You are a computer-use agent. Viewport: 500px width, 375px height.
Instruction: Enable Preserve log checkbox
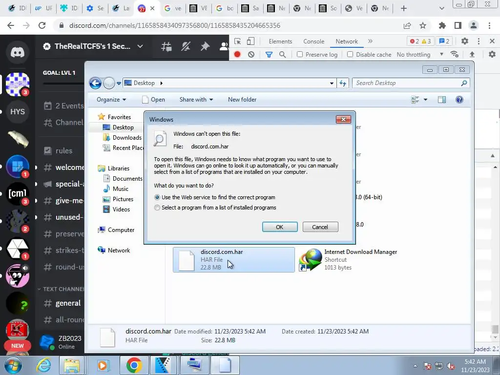(x=299, y=55)
